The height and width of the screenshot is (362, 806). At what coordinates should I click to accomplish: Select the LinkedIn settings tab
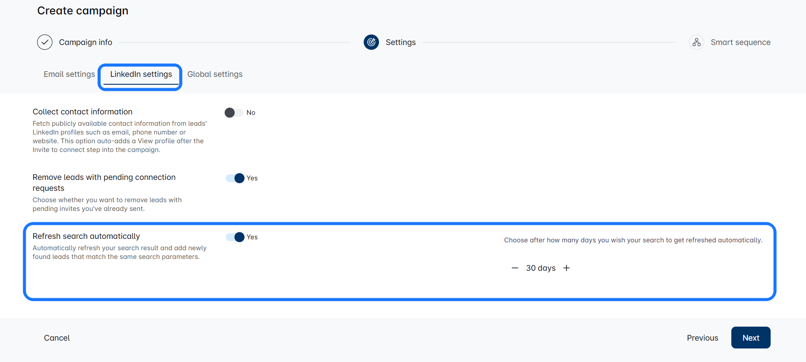pos(141,74)
